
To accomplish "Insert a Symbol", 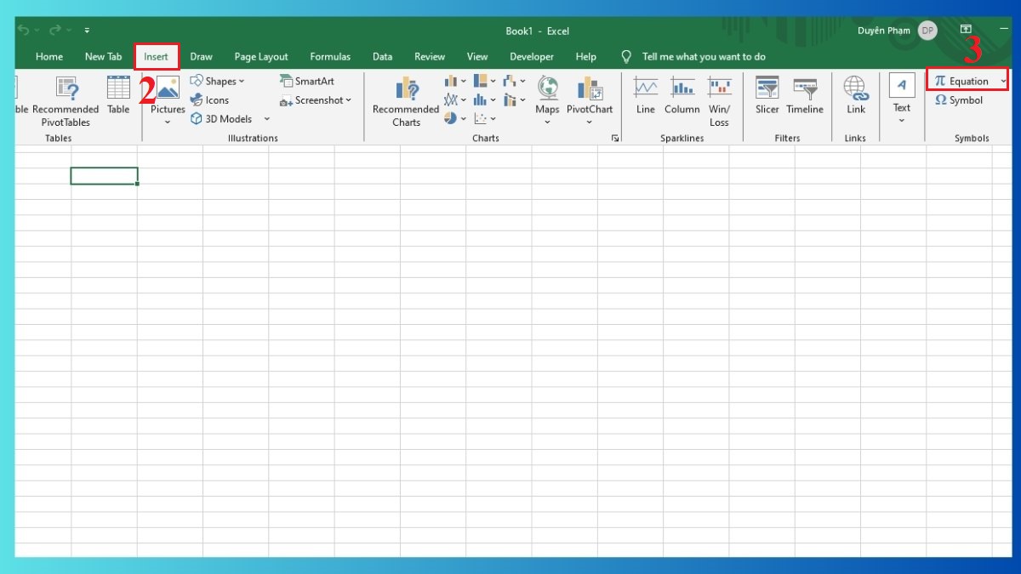I will click(960, 99).
